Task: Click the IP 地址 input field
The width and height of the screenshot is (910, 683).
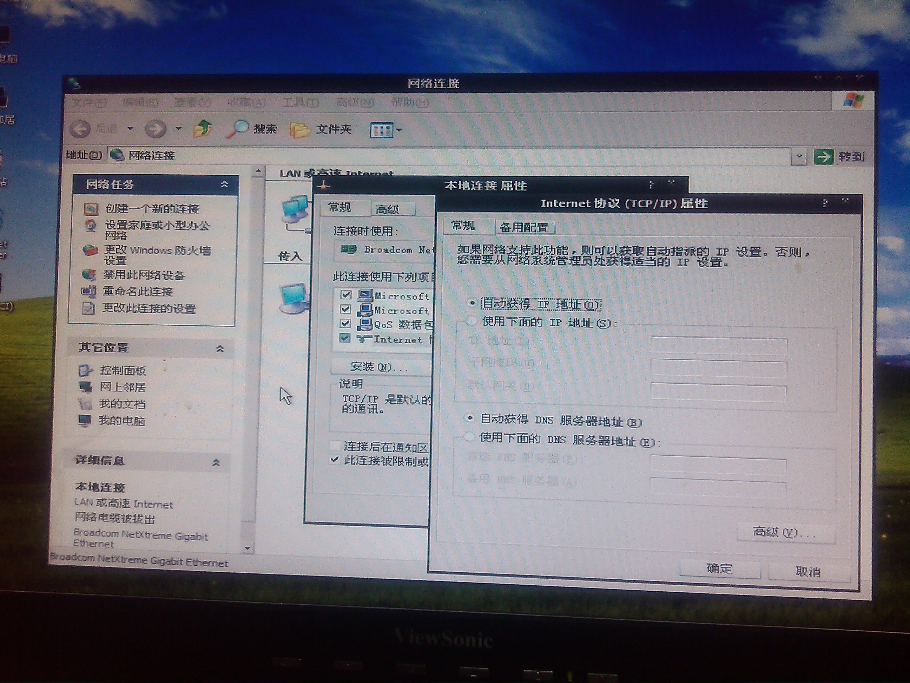Action: [x=719, y=346]
